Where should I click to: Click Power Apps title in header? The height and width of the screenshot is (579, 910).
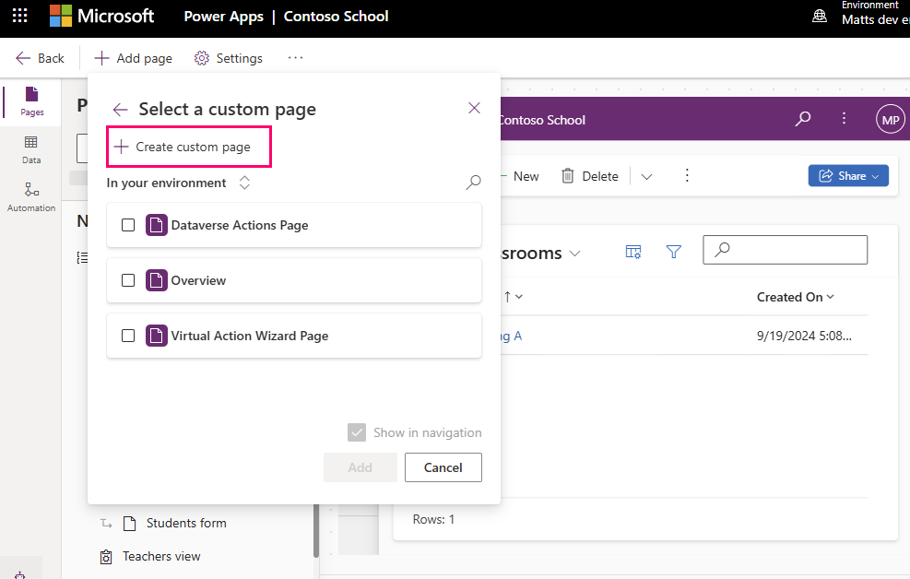point(223,17)
